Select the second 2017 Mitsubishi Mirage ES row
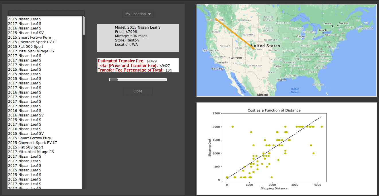Image resolution: width=379 pixels, height=196 pixels. tap(45, 152)
